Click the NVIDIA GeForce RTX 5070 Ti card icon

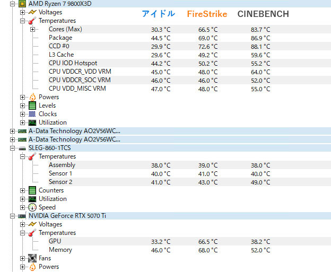[22, 216]
